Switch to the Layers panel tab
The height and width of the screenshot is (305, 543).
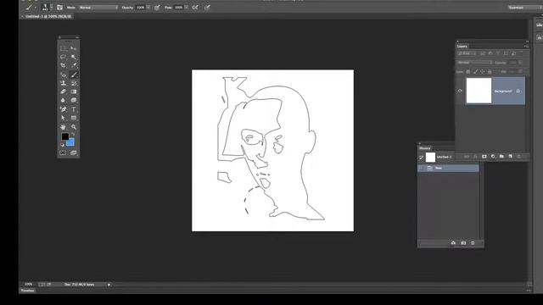462,46
